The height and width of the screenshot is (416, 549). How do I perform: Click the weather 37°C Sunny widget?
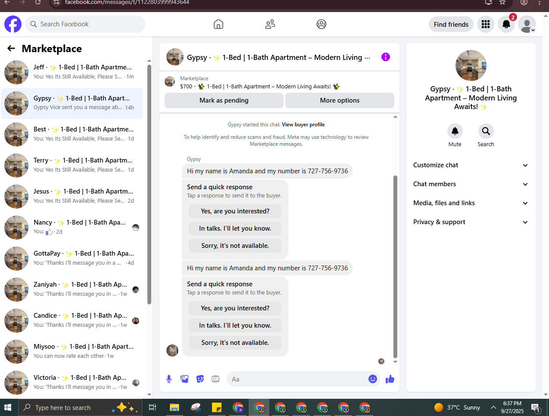(458, 407)
